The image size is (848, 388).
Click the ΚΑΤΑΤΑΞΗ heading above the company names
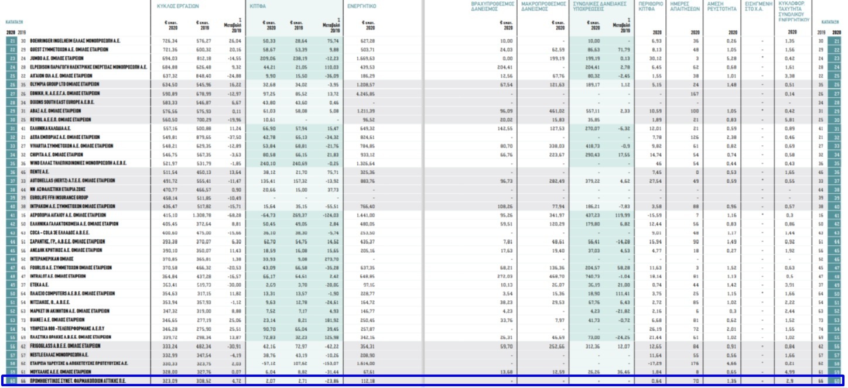click(14, 23)
